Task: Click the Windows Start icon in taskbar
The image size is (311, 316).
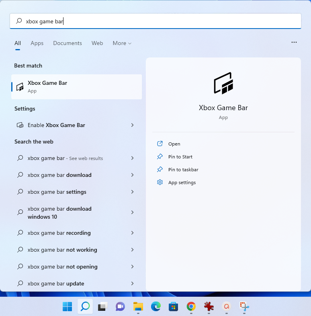Action: 67,306
